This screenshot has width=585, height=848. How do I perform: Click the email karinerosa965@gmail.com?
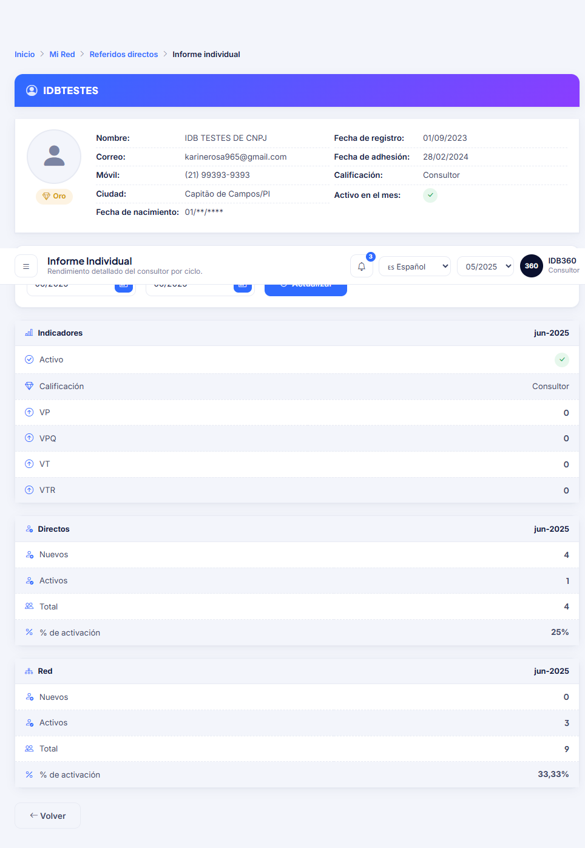(x=235, y=157)
